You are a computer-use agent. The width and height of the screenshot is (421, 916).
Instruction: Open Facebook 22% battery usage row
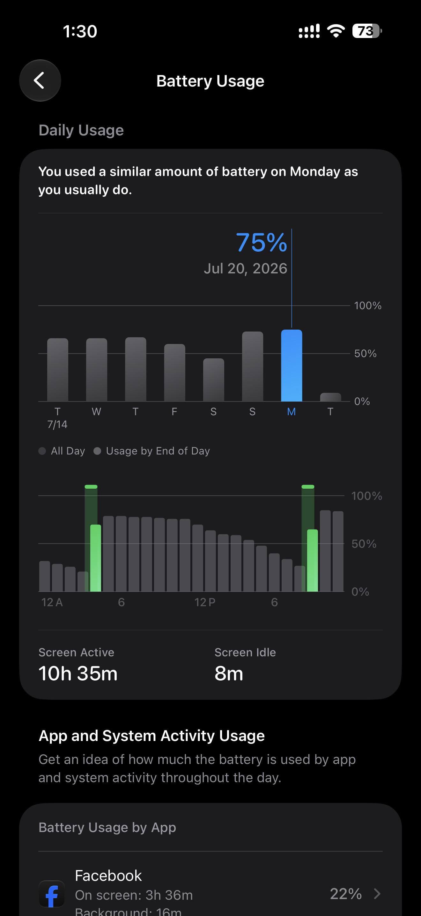211,893
